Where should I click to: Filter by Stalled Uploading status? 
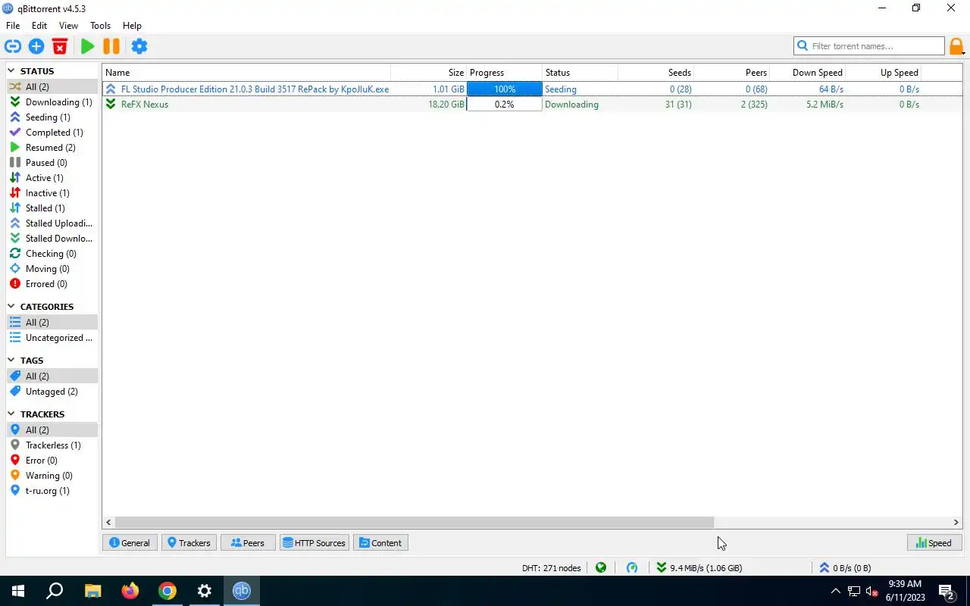tap(52, 223)
